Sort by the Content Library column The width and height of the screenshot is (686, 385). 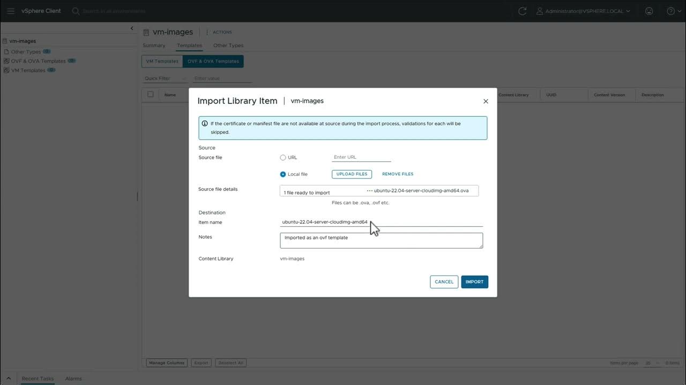513,95
